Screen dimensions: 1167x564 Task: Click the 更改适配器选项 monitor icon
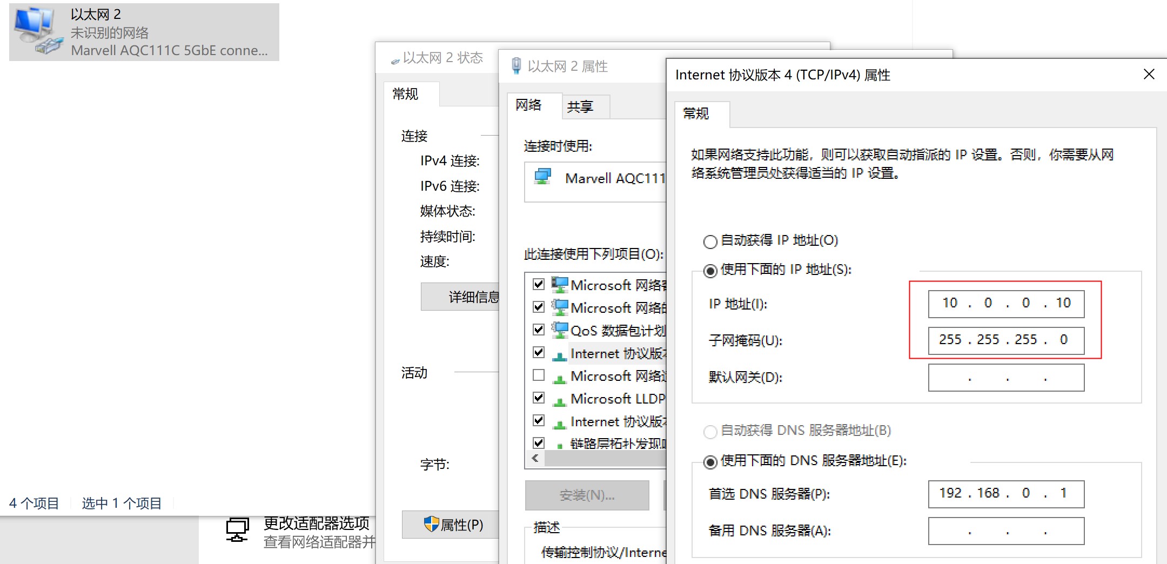pyautogui.click(x=237, y=530)
